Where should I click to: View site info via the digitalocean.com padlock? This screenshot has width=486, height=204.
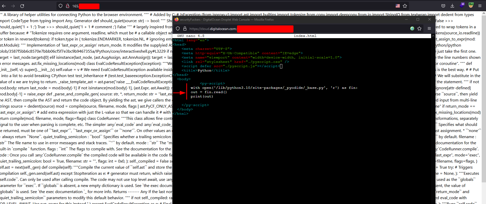pos(185,29)
